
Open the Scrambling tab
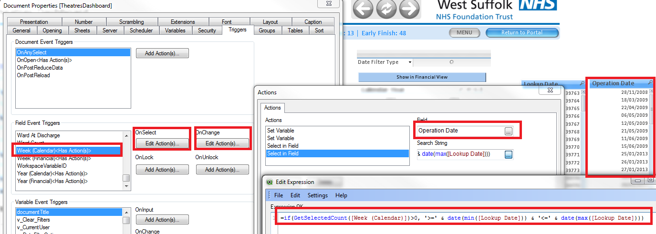pos(131,22)
